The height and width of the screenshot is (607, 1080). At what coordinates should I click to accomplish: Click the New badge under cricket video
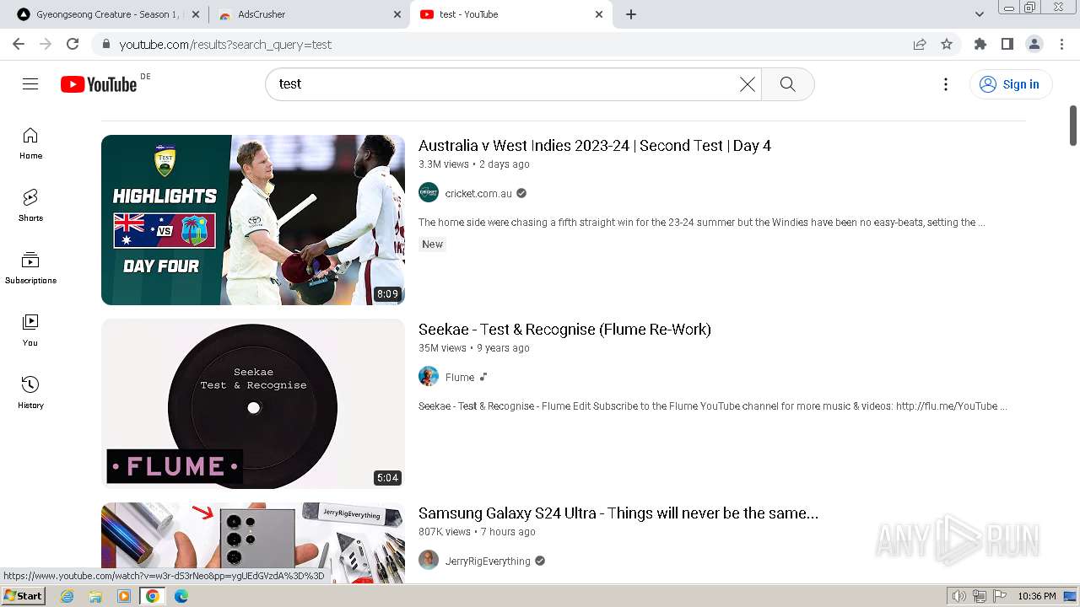tap(432, 244)
